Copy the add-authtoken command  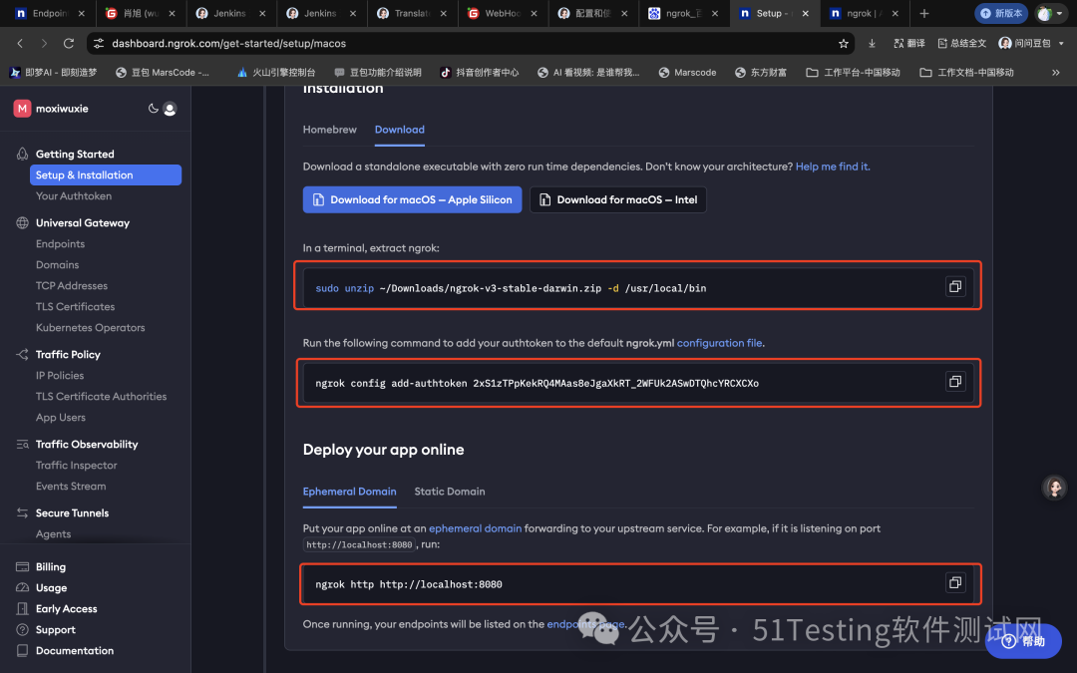point(954,381)
